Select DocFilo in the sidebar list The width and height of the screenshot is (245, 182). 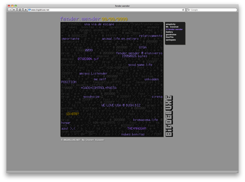[170, 37]
